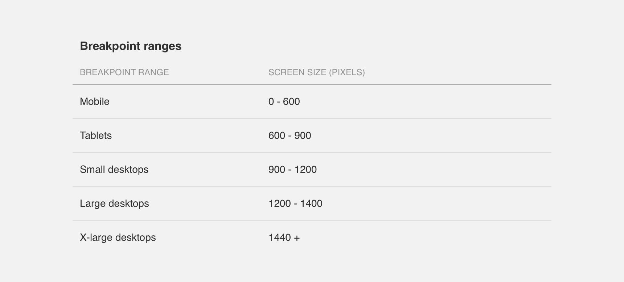This screenshot has height=282, width=624.
Task: Click the number 900 in Tablets row
Action: click(x=303, y=135)
